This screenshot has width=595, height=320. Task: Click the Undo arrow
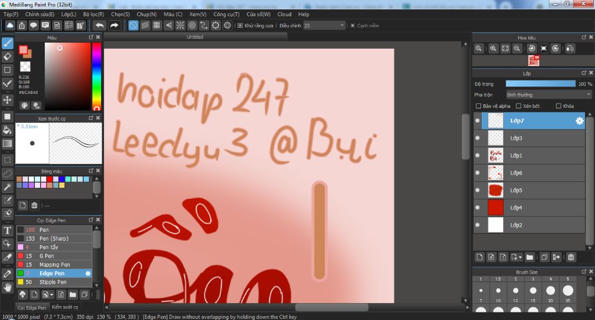pos(100,26)
